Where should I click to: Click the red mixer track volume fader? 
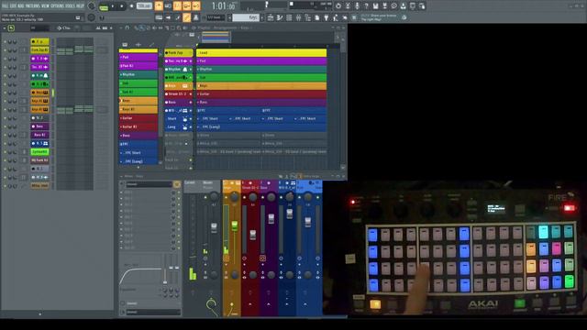coord(253,235)
